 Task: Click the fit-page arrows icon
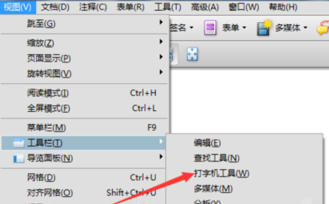click(192, 54)
